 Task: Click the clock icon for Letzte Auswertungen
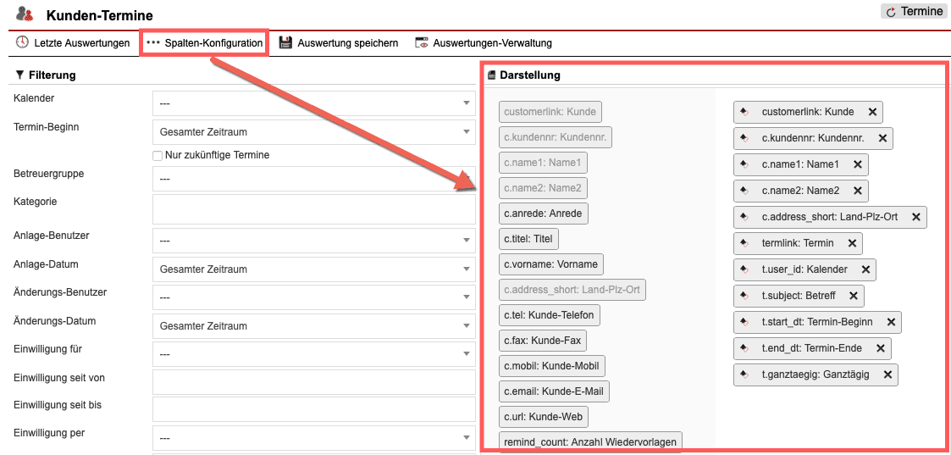(x=22, y=42)
